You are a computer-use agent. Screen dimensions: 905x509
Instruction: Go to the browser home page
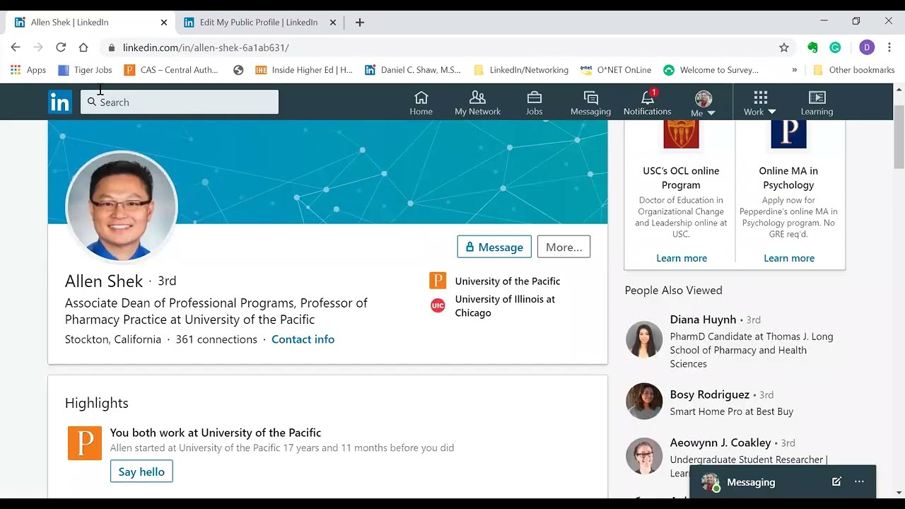[83, 47]
